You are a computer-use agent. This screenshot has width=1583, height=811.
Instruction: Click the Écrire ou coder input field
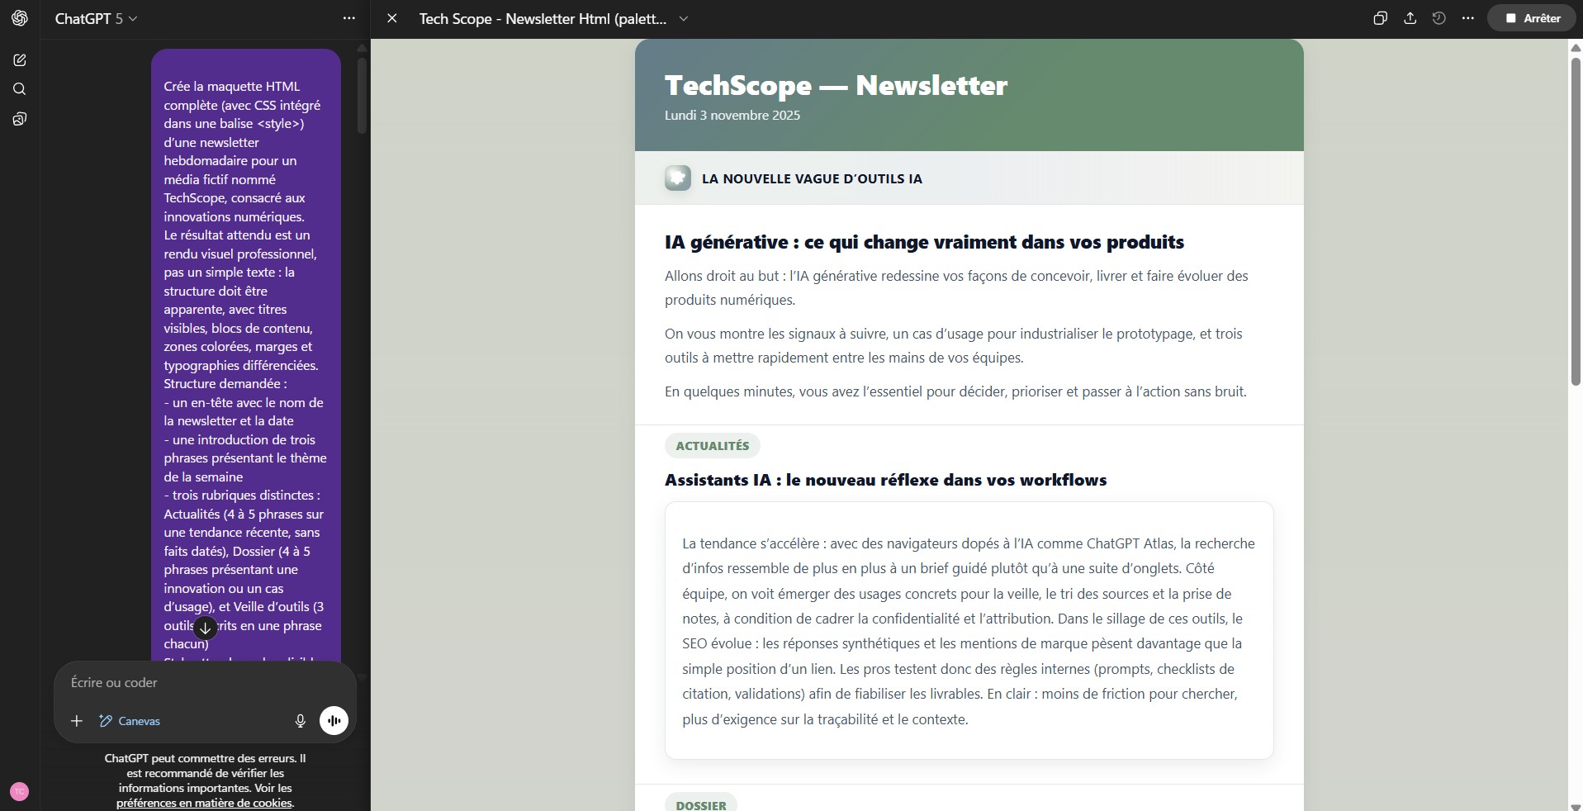coord(204,683)
